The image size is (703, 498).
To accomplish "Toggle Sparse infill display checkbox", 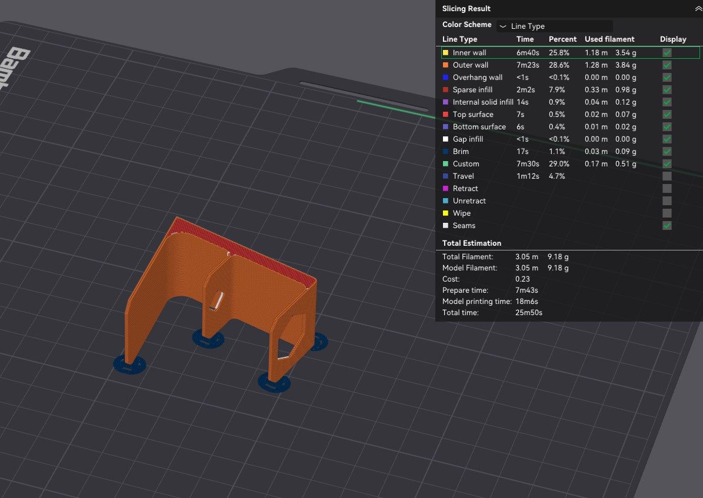I will coord(667,89).
